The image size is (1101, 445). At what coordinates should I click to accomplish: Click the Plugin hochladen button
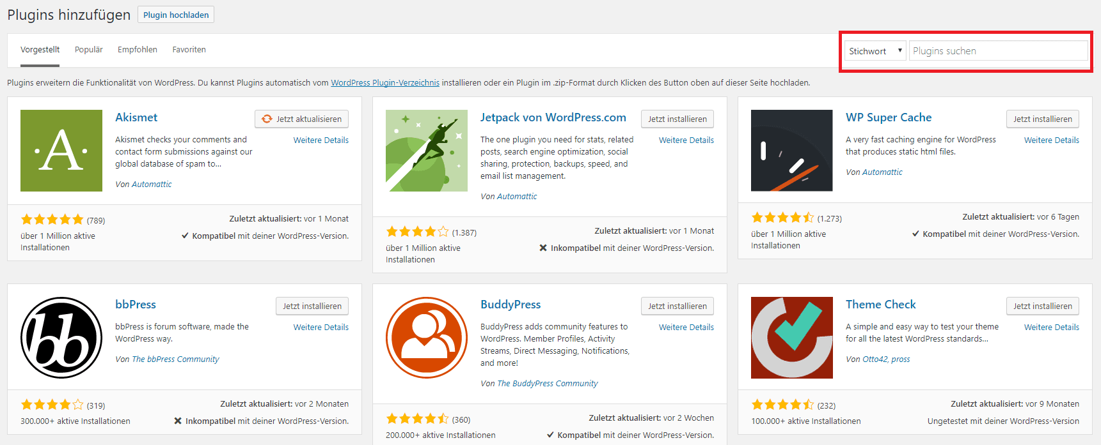[x=176, y=15]
